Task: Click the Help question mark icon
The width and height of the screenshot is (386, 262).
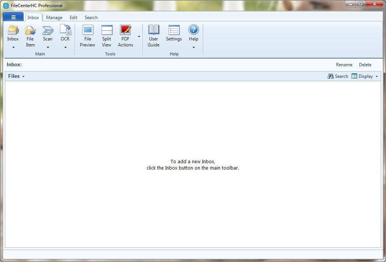Action: coord(193,30)
